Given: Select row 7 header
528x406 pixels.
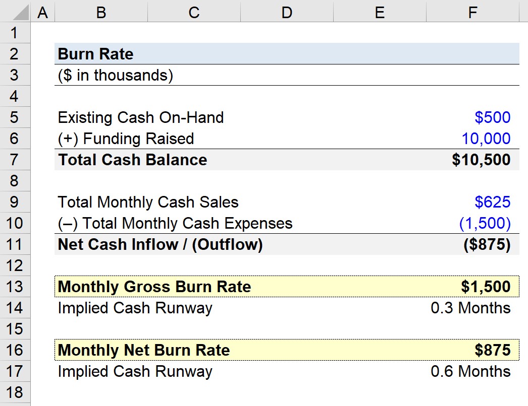Looking at the screenshot, I should coord(15,160).
